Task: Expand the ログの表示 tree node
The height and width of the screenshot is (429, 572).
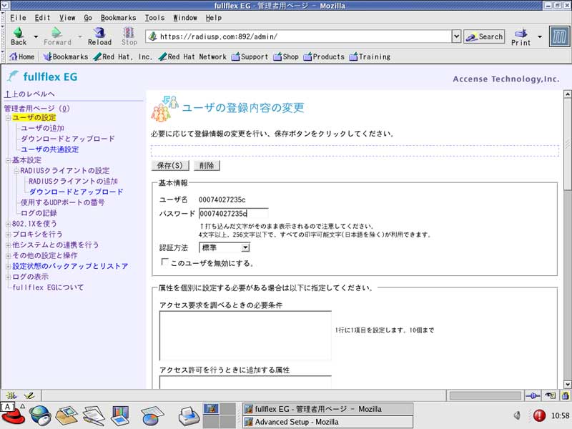Action: 9,277
